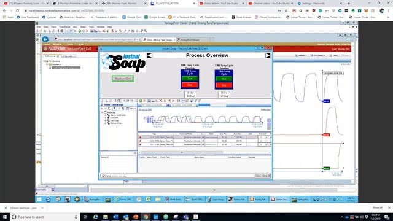
Task: Open Tools menu in VantagePoint Trend window
Action: coord(91,27)
